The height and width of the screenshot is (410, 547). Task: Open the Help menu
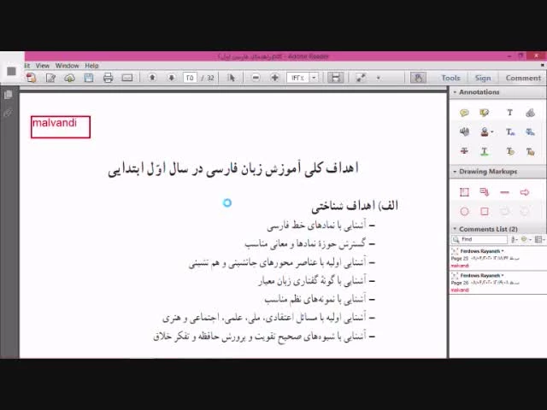click(91, 66)
